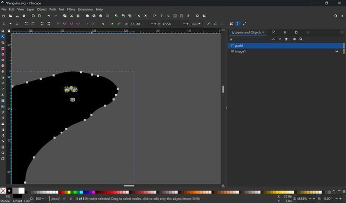
Task: Pick the Zoom tool in the toolbox
Action: click(3, 153)
